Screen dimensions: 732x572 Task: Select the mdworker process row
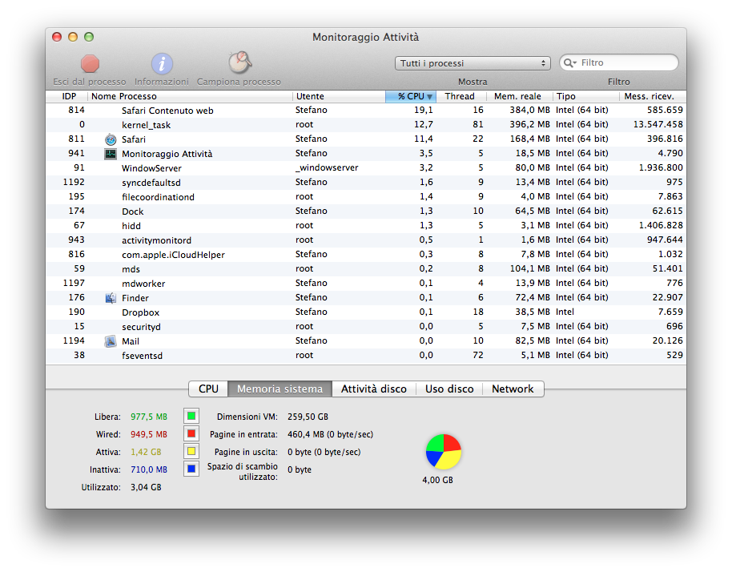pos(365,284)
